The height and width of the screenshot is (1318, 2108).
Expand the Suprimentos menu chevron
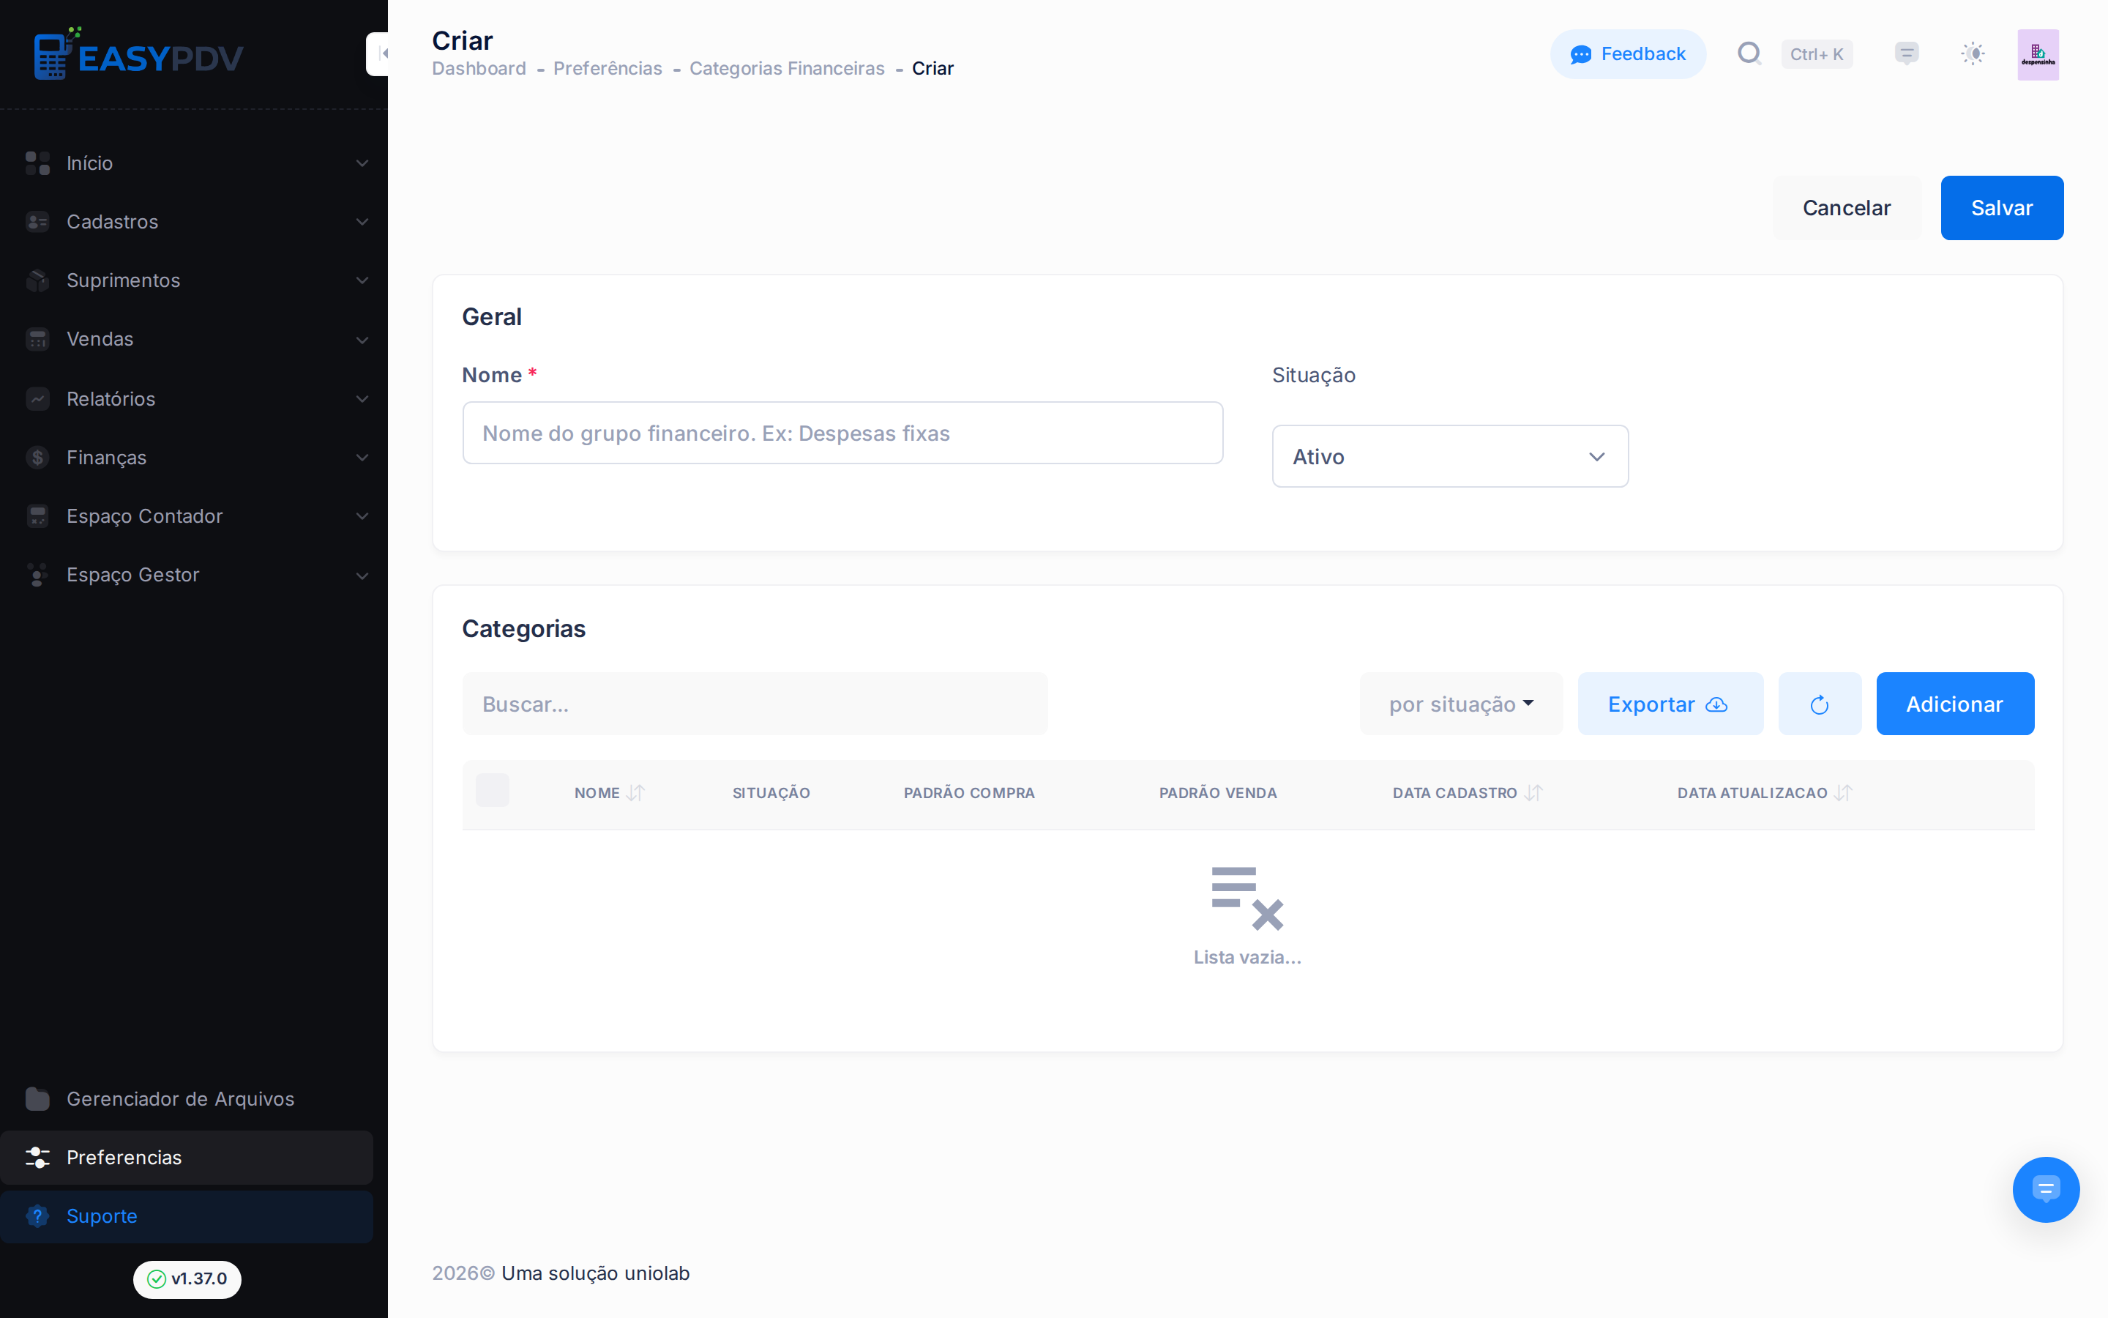click(x=362, y=280)
